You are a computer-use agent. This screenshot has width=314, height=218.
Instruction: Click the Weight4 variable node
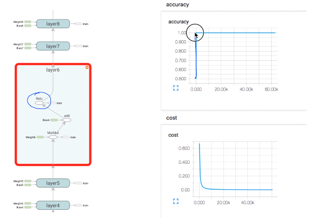click(x=28, y=203)
